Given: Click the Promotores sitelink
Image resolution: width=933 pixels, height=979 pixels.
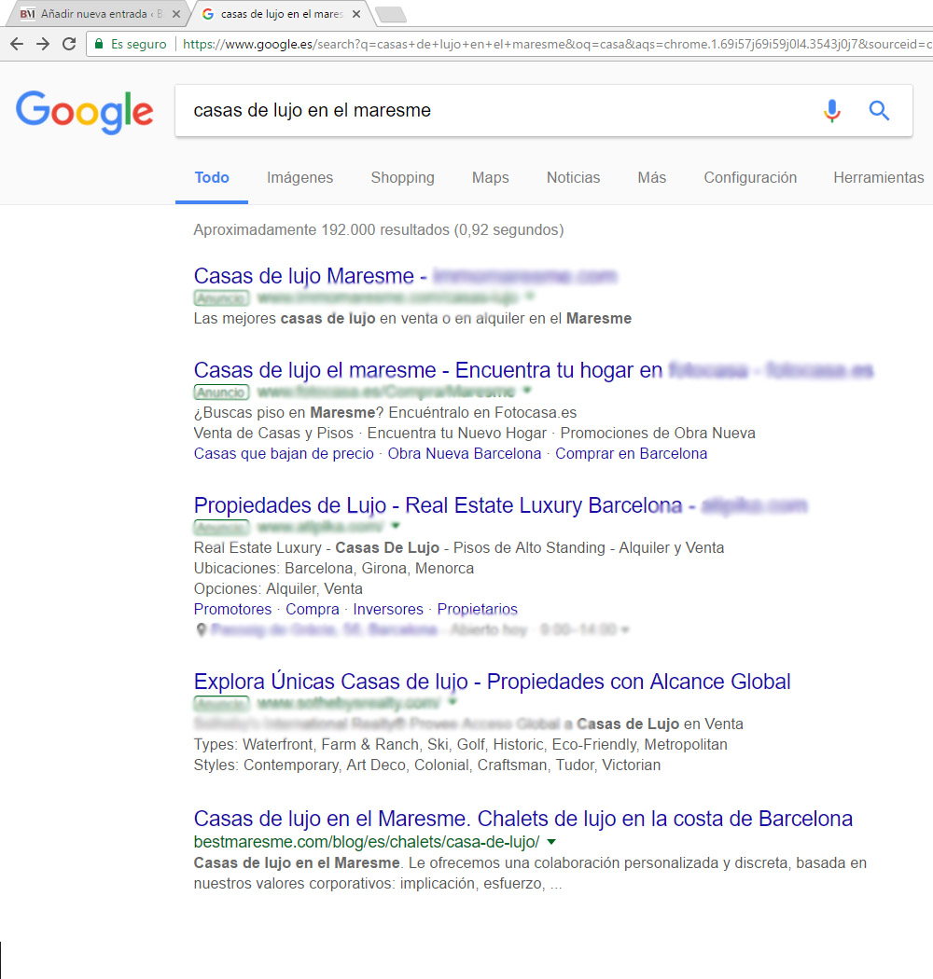Looking at the screenshot, I should [232, 609].
